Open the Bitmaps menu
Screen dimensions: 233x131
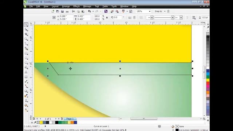[87, 7]
